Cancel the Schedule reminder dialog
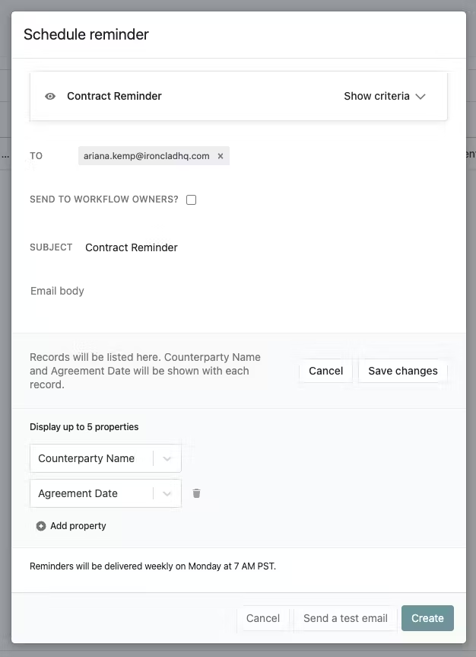Image resolution: width=476 pixels, height=657 pixels. [x=263, y=618]
